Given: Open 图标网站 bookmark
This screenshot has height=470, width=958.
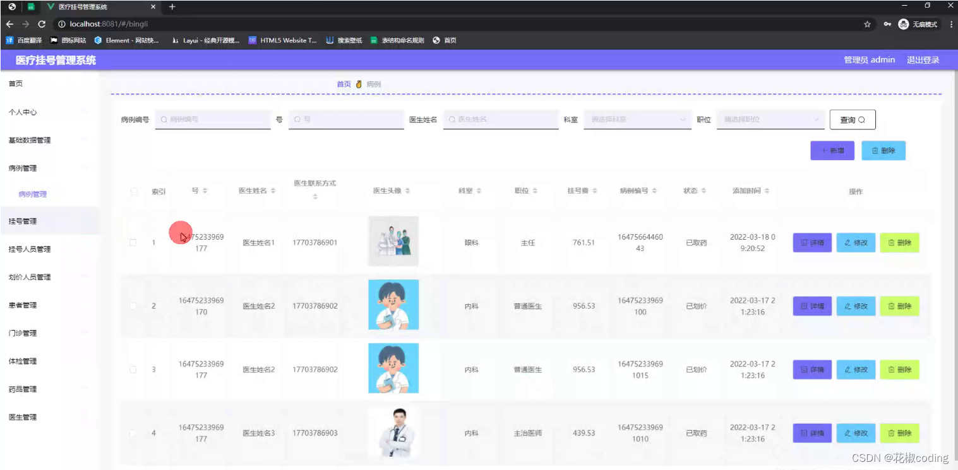Looking at the screenshot, I should [x=68, y=40].
